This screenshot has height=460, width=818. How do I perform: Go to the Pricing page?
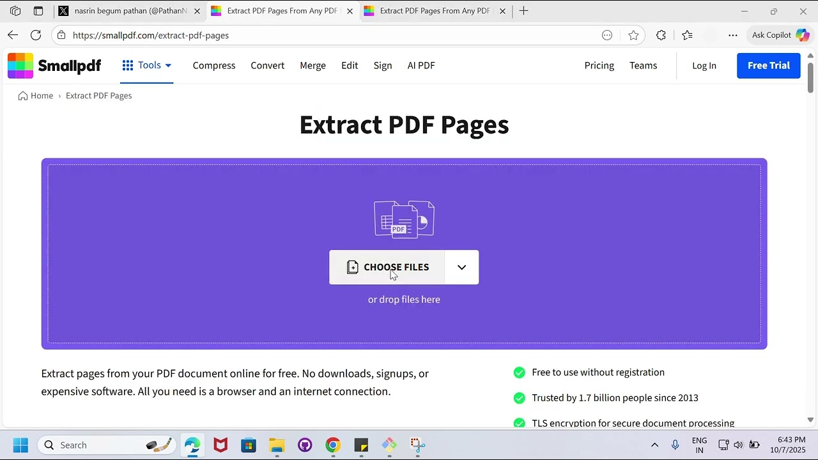[599, 65]
